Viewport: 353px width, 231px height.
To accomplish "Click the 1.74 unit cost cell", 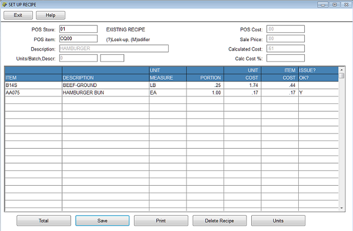I will pos(242,85).
